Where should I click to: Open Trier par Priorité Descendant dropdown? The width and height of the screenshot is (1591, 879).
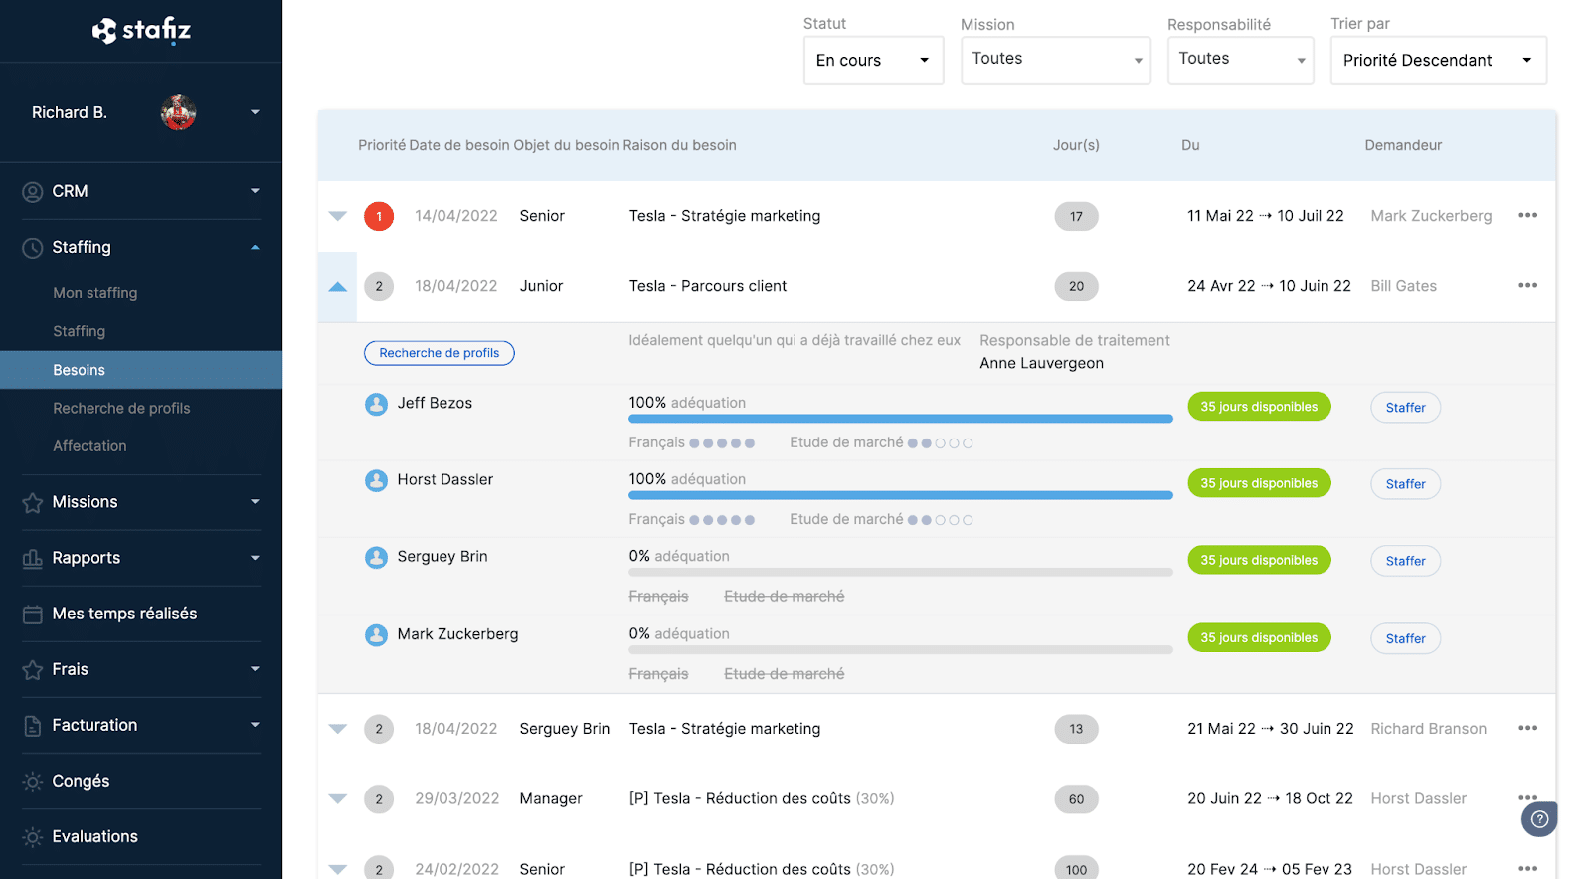1438,60
